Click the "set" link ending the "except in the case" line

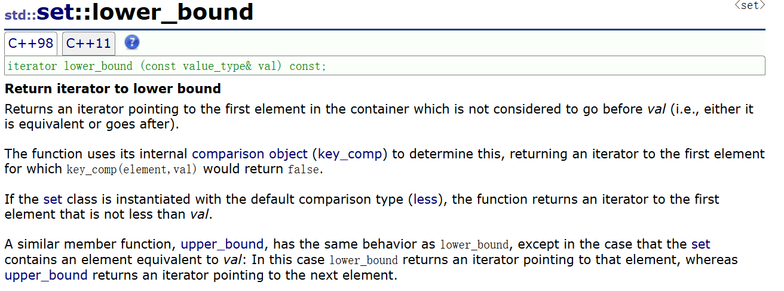click(700, 244)
